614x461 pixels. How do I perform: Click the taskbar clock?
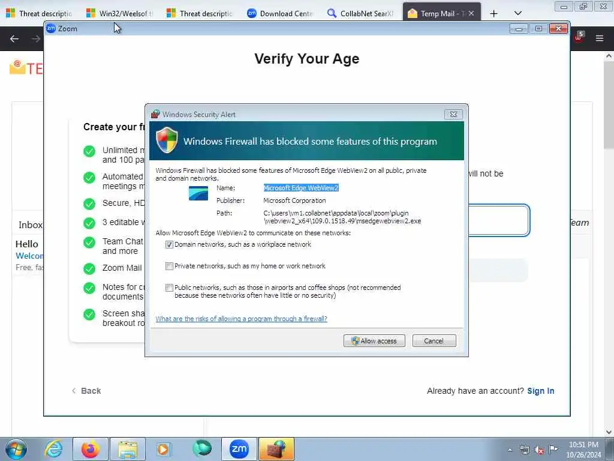tap(583, 449)
